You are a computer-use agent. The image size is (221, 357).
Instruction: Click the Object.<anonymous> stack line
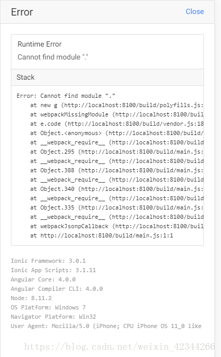117,133
